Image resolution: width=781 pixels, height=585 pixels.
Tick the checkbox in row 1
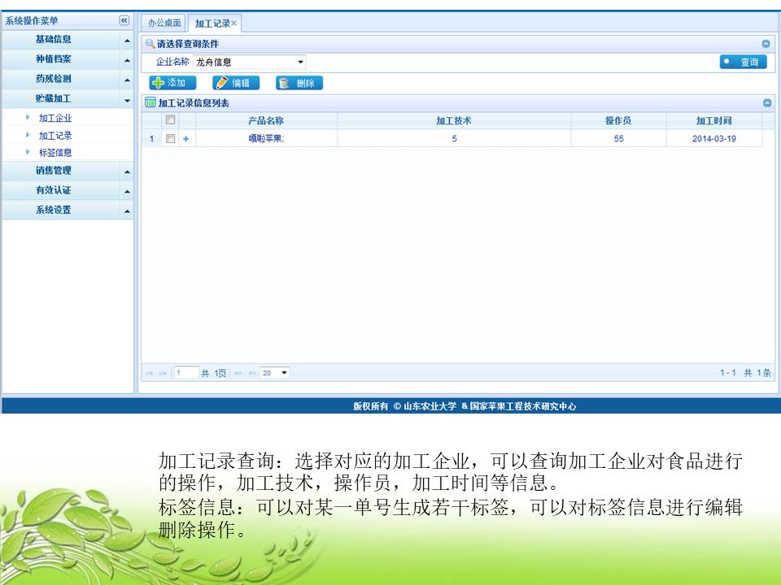point(170,138)
